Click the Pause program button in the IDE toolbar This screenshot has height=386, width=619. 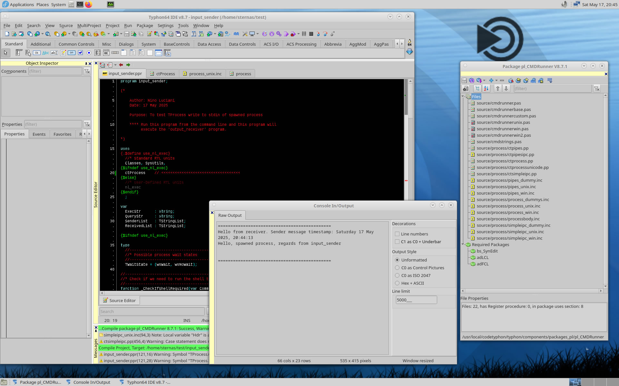click(x=304, y=34)
